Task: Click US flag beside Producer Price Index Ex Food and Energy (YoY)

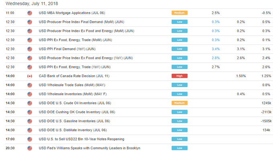Action: (30, 58)
